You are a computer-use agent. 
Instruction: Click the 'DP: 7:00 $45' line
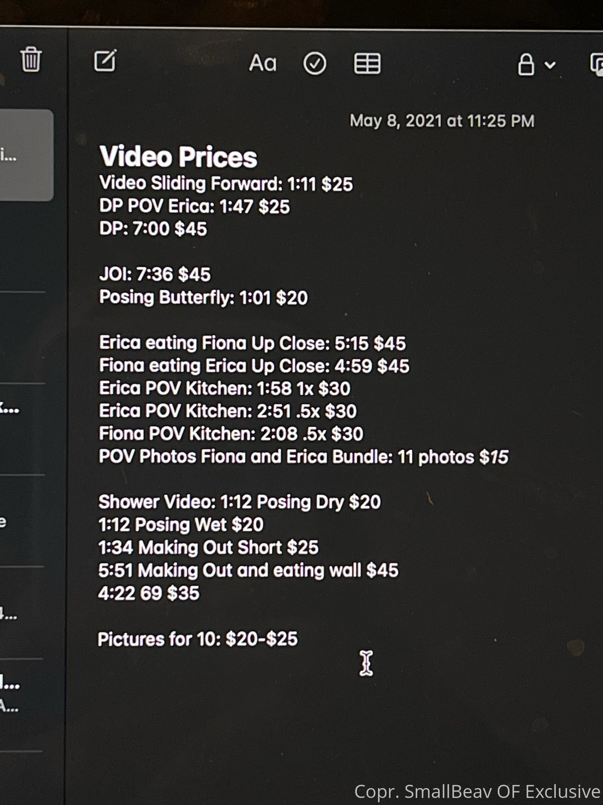click(153, 229)
